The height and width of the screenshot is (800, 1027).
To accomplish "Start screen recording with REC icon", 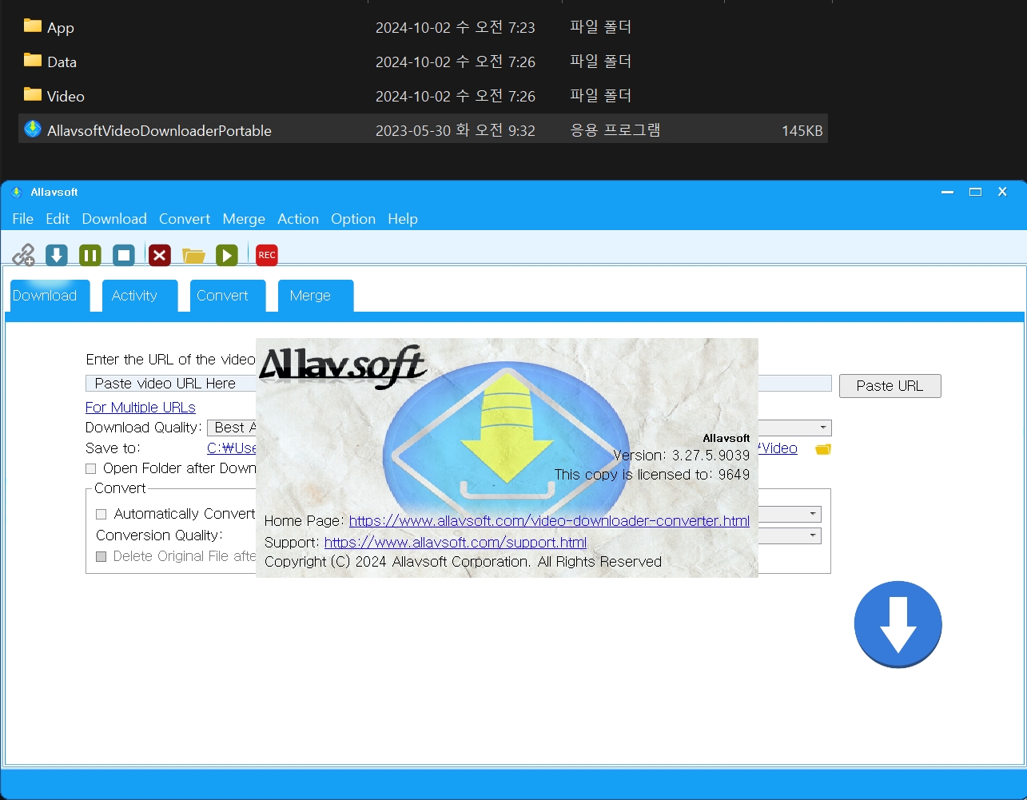I will coord(266,255).
